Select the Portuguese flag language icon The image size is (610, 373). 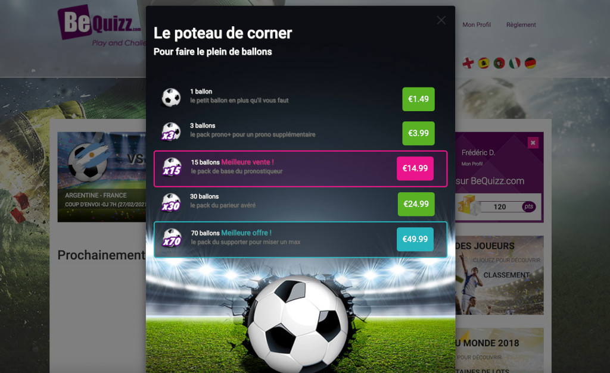(x=499, y=63)
